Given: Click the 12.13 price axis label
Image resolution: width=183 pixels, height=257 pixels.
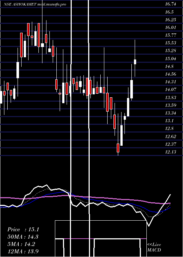Looking at the screenshot, I should click(171, 152).
